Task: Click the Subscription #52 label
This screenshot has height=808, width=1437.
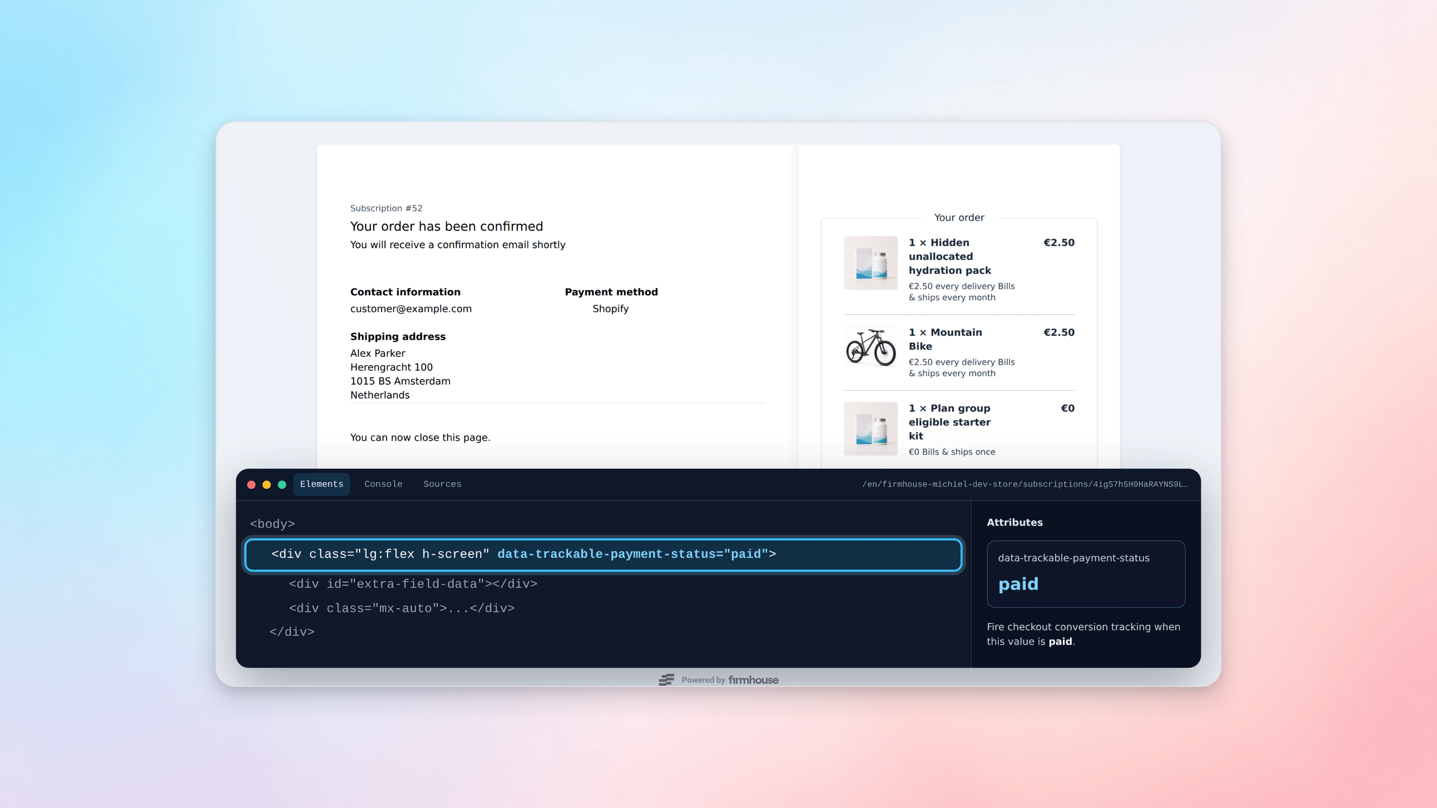Action: 386,208
